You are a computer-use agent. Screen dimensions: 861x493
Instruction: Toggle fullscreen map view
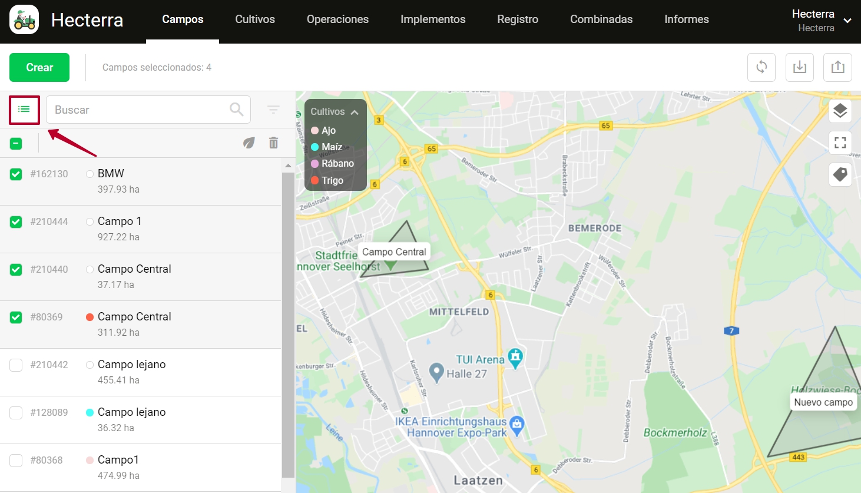(840, 143)
